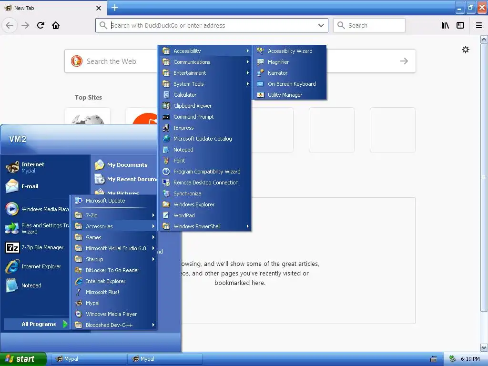
Task: Open the browser hamburger menu
Action: 479,26
